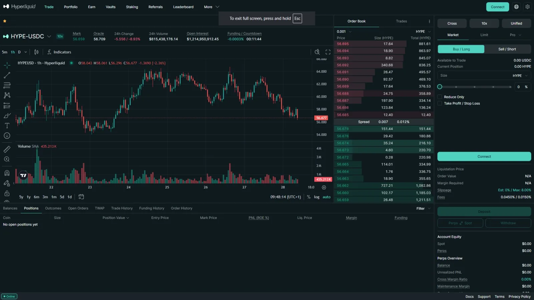Open the 0.001 price grouping dropdown
Screen dimensions: 534x300
[x=344, y=32]
